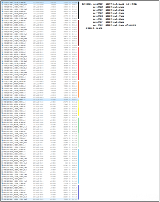
Task: Select the Ch01_20170615_000012_025959.avi row
Action: click(39, 20)
